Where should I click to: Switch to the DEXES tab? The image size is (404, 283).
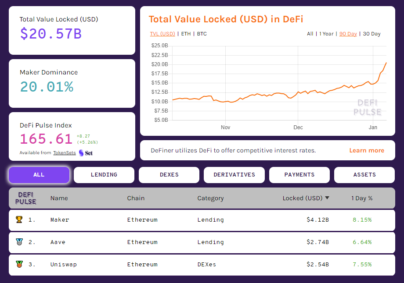[169, 175]
